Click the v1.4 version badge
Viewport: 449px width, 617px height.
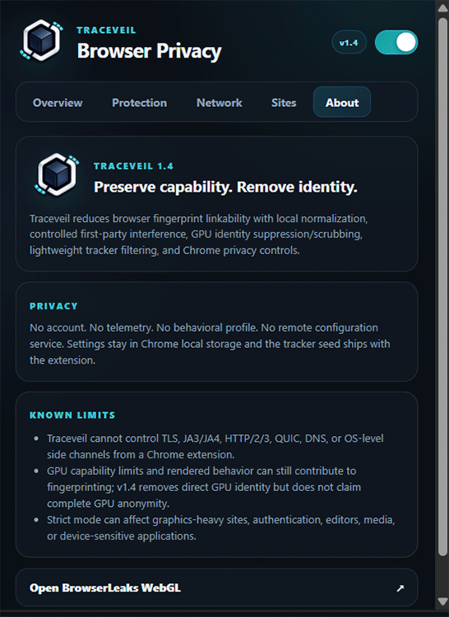pyautogui.click(x=349, y=43)
